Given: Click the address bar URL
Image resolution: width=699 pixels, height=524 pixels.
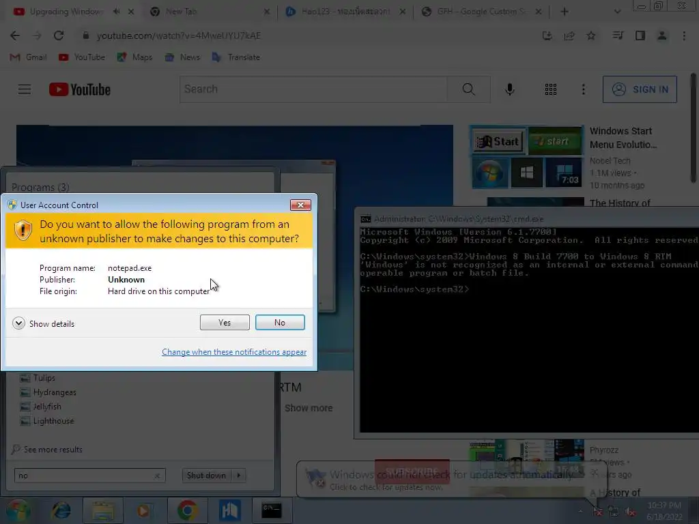Looking at the screenshot, I should tap(178, 35).
